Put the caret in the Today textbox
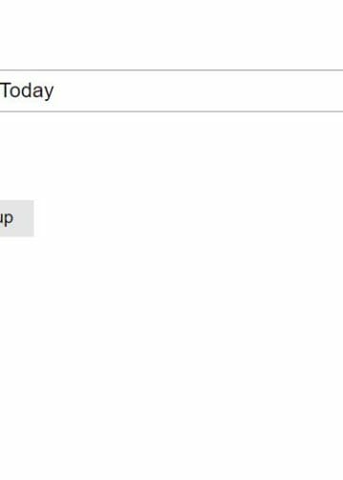This screenshot has height=480, width=343. click(x=171, y=90)
